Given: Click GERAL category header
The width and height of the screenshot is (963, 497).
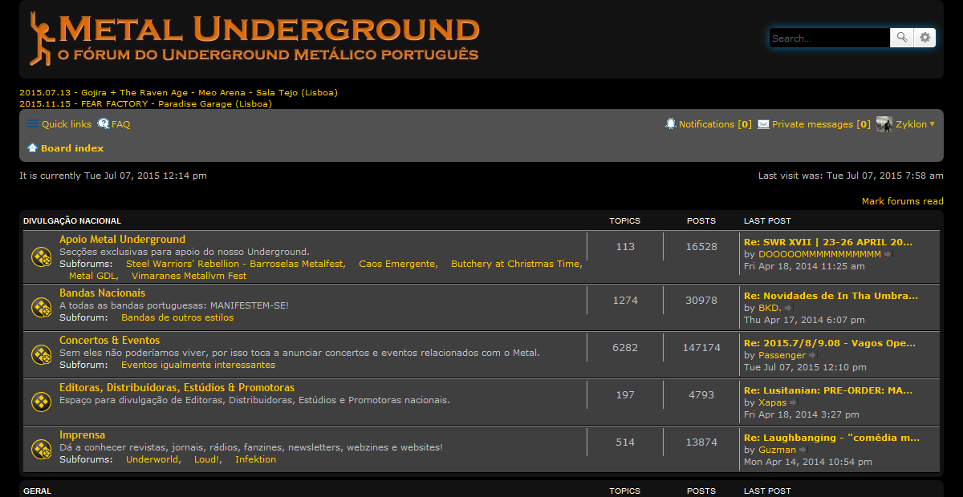Looking at the screenshot, I should pos(37,491).
